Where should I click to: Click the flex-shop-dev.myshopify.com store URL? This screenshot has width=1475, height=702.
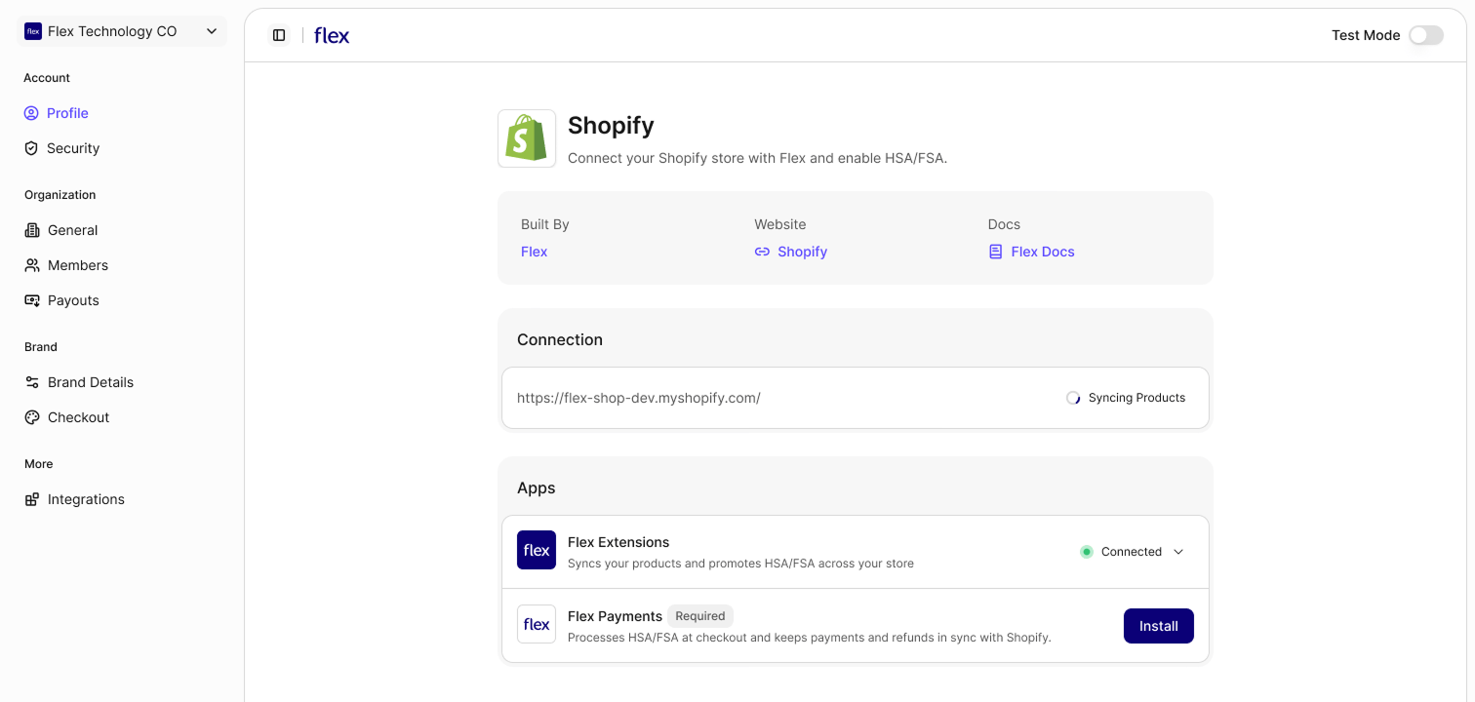639,398
